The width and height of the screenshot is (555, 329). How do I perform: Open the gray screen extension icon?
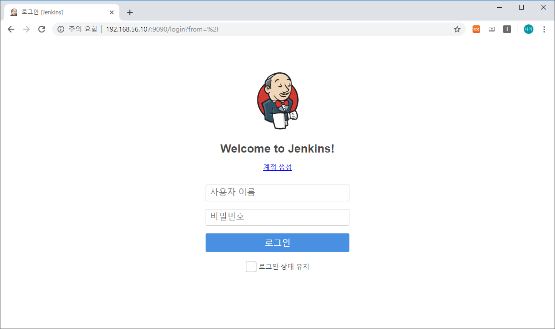(x=492, y=29)
